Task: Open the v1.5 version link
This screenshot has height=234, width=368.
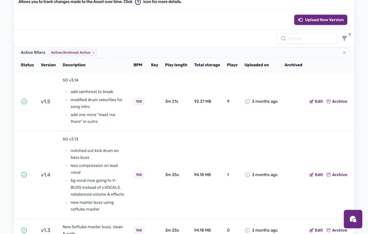Action: pos(45,102)
